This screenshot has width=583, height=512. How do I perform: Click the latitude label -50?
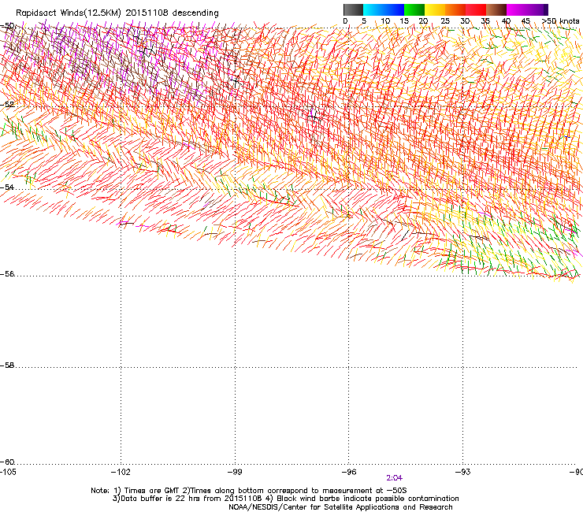tap(7, 26)
